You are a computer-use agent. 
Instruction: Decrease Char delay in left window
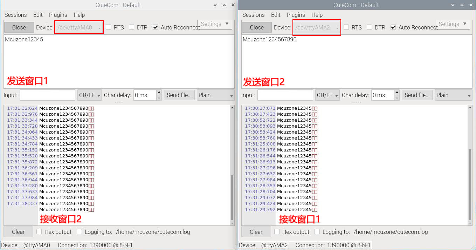[x=159, y=98]
